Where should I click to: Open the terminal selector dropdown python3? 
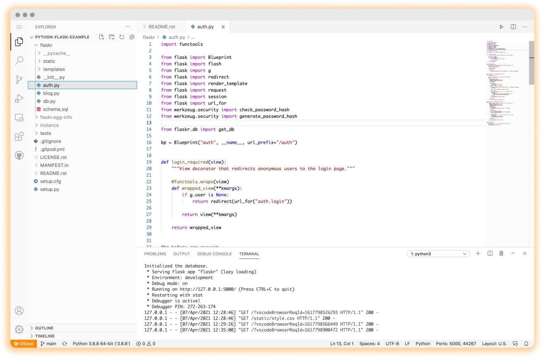coord(439,254)
